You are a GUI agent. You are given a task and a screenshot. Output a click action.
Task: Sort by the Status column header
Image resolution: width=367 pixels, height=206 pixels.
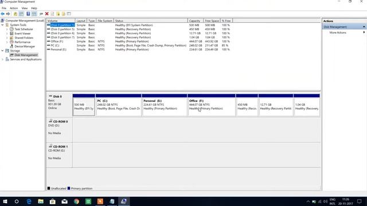tap(150, 21)
